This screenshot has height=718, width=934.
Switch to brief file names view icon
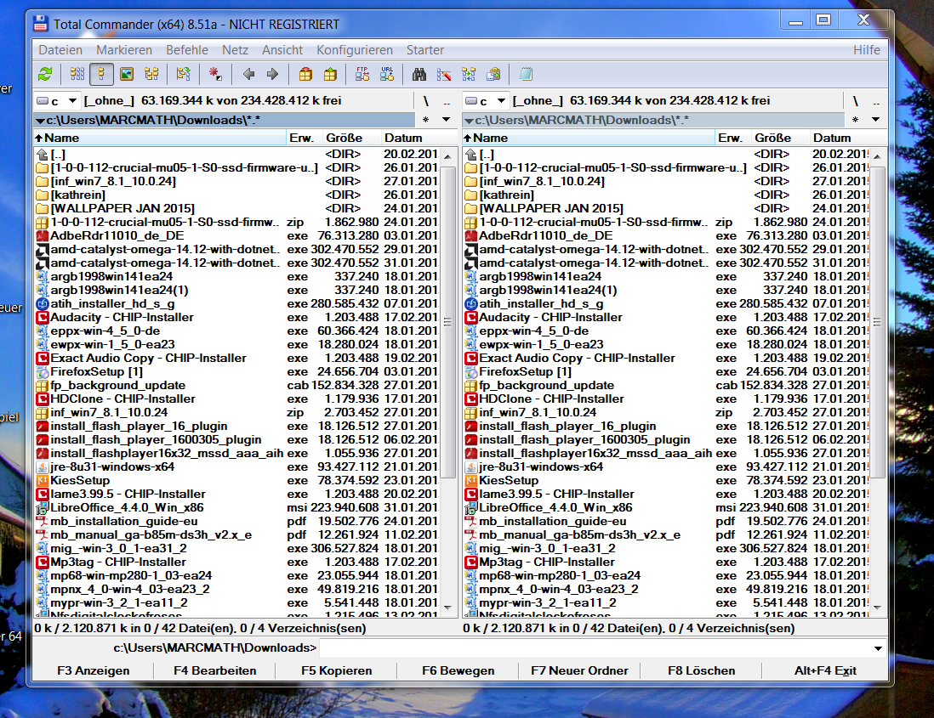pyautogui.click(x=77, y=75)
